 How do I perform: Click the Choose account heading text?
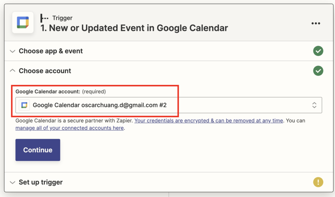click(45, 71)
